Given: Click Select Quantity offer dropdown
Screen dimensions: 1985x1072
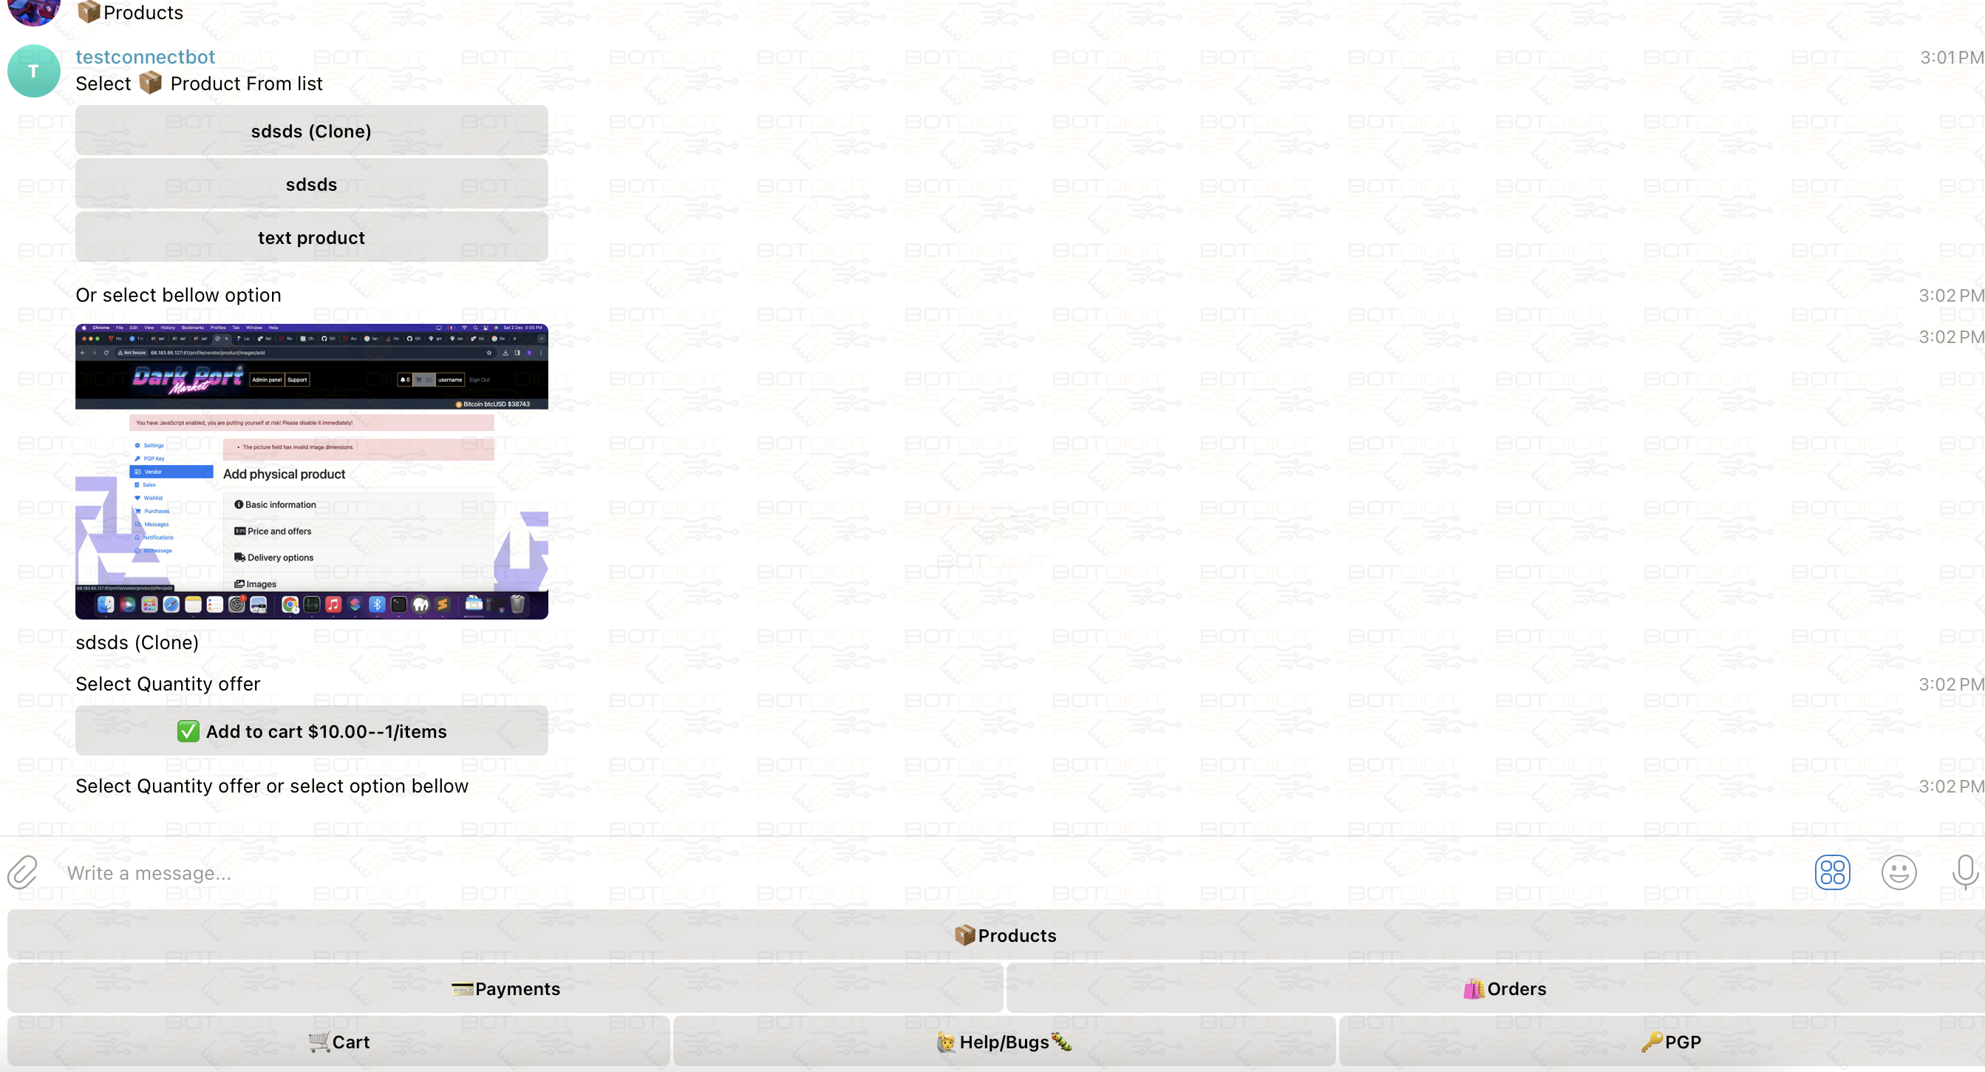Looking at the screenshot, I should point(311,731).
